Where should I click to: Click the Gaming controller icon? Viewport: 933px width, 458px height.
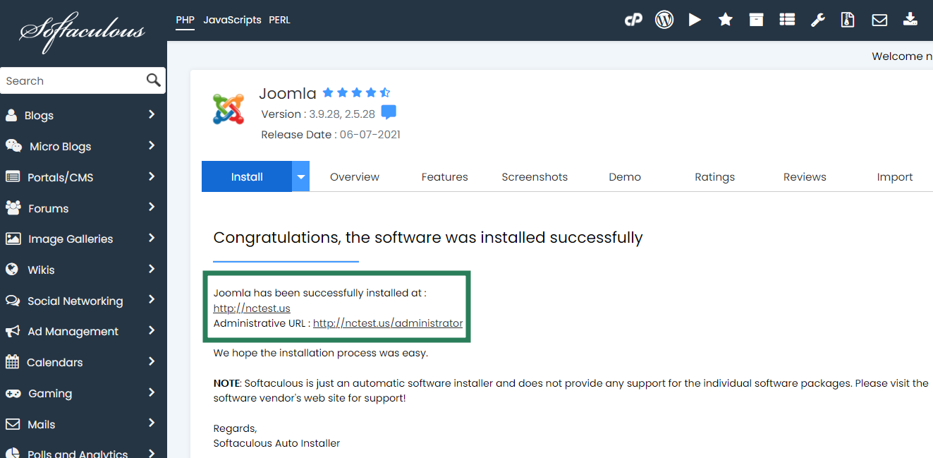tap(13, 393)
